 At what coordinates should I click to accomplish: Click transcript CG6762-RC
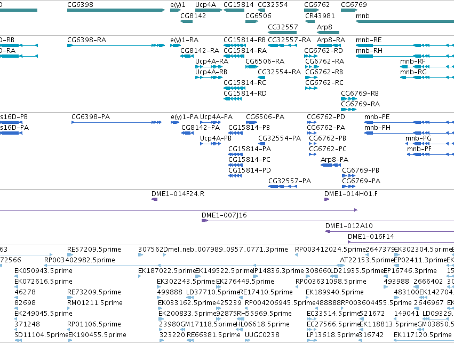(311, 88)
